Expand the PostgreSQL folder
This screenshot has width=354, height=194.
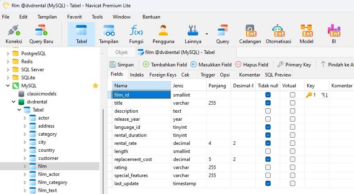point(8,54)
